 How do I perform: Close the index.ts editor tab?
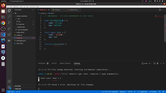pos(49,10)
